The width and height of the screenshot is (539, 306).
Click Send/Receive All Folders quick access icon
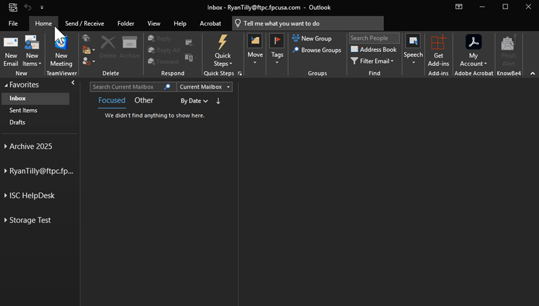coord(13,7)
